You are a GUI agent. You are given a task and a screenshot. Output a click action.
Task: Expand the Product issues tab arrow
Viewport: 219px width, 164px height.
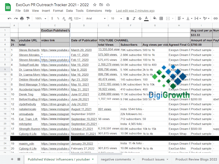click(167, 159)
